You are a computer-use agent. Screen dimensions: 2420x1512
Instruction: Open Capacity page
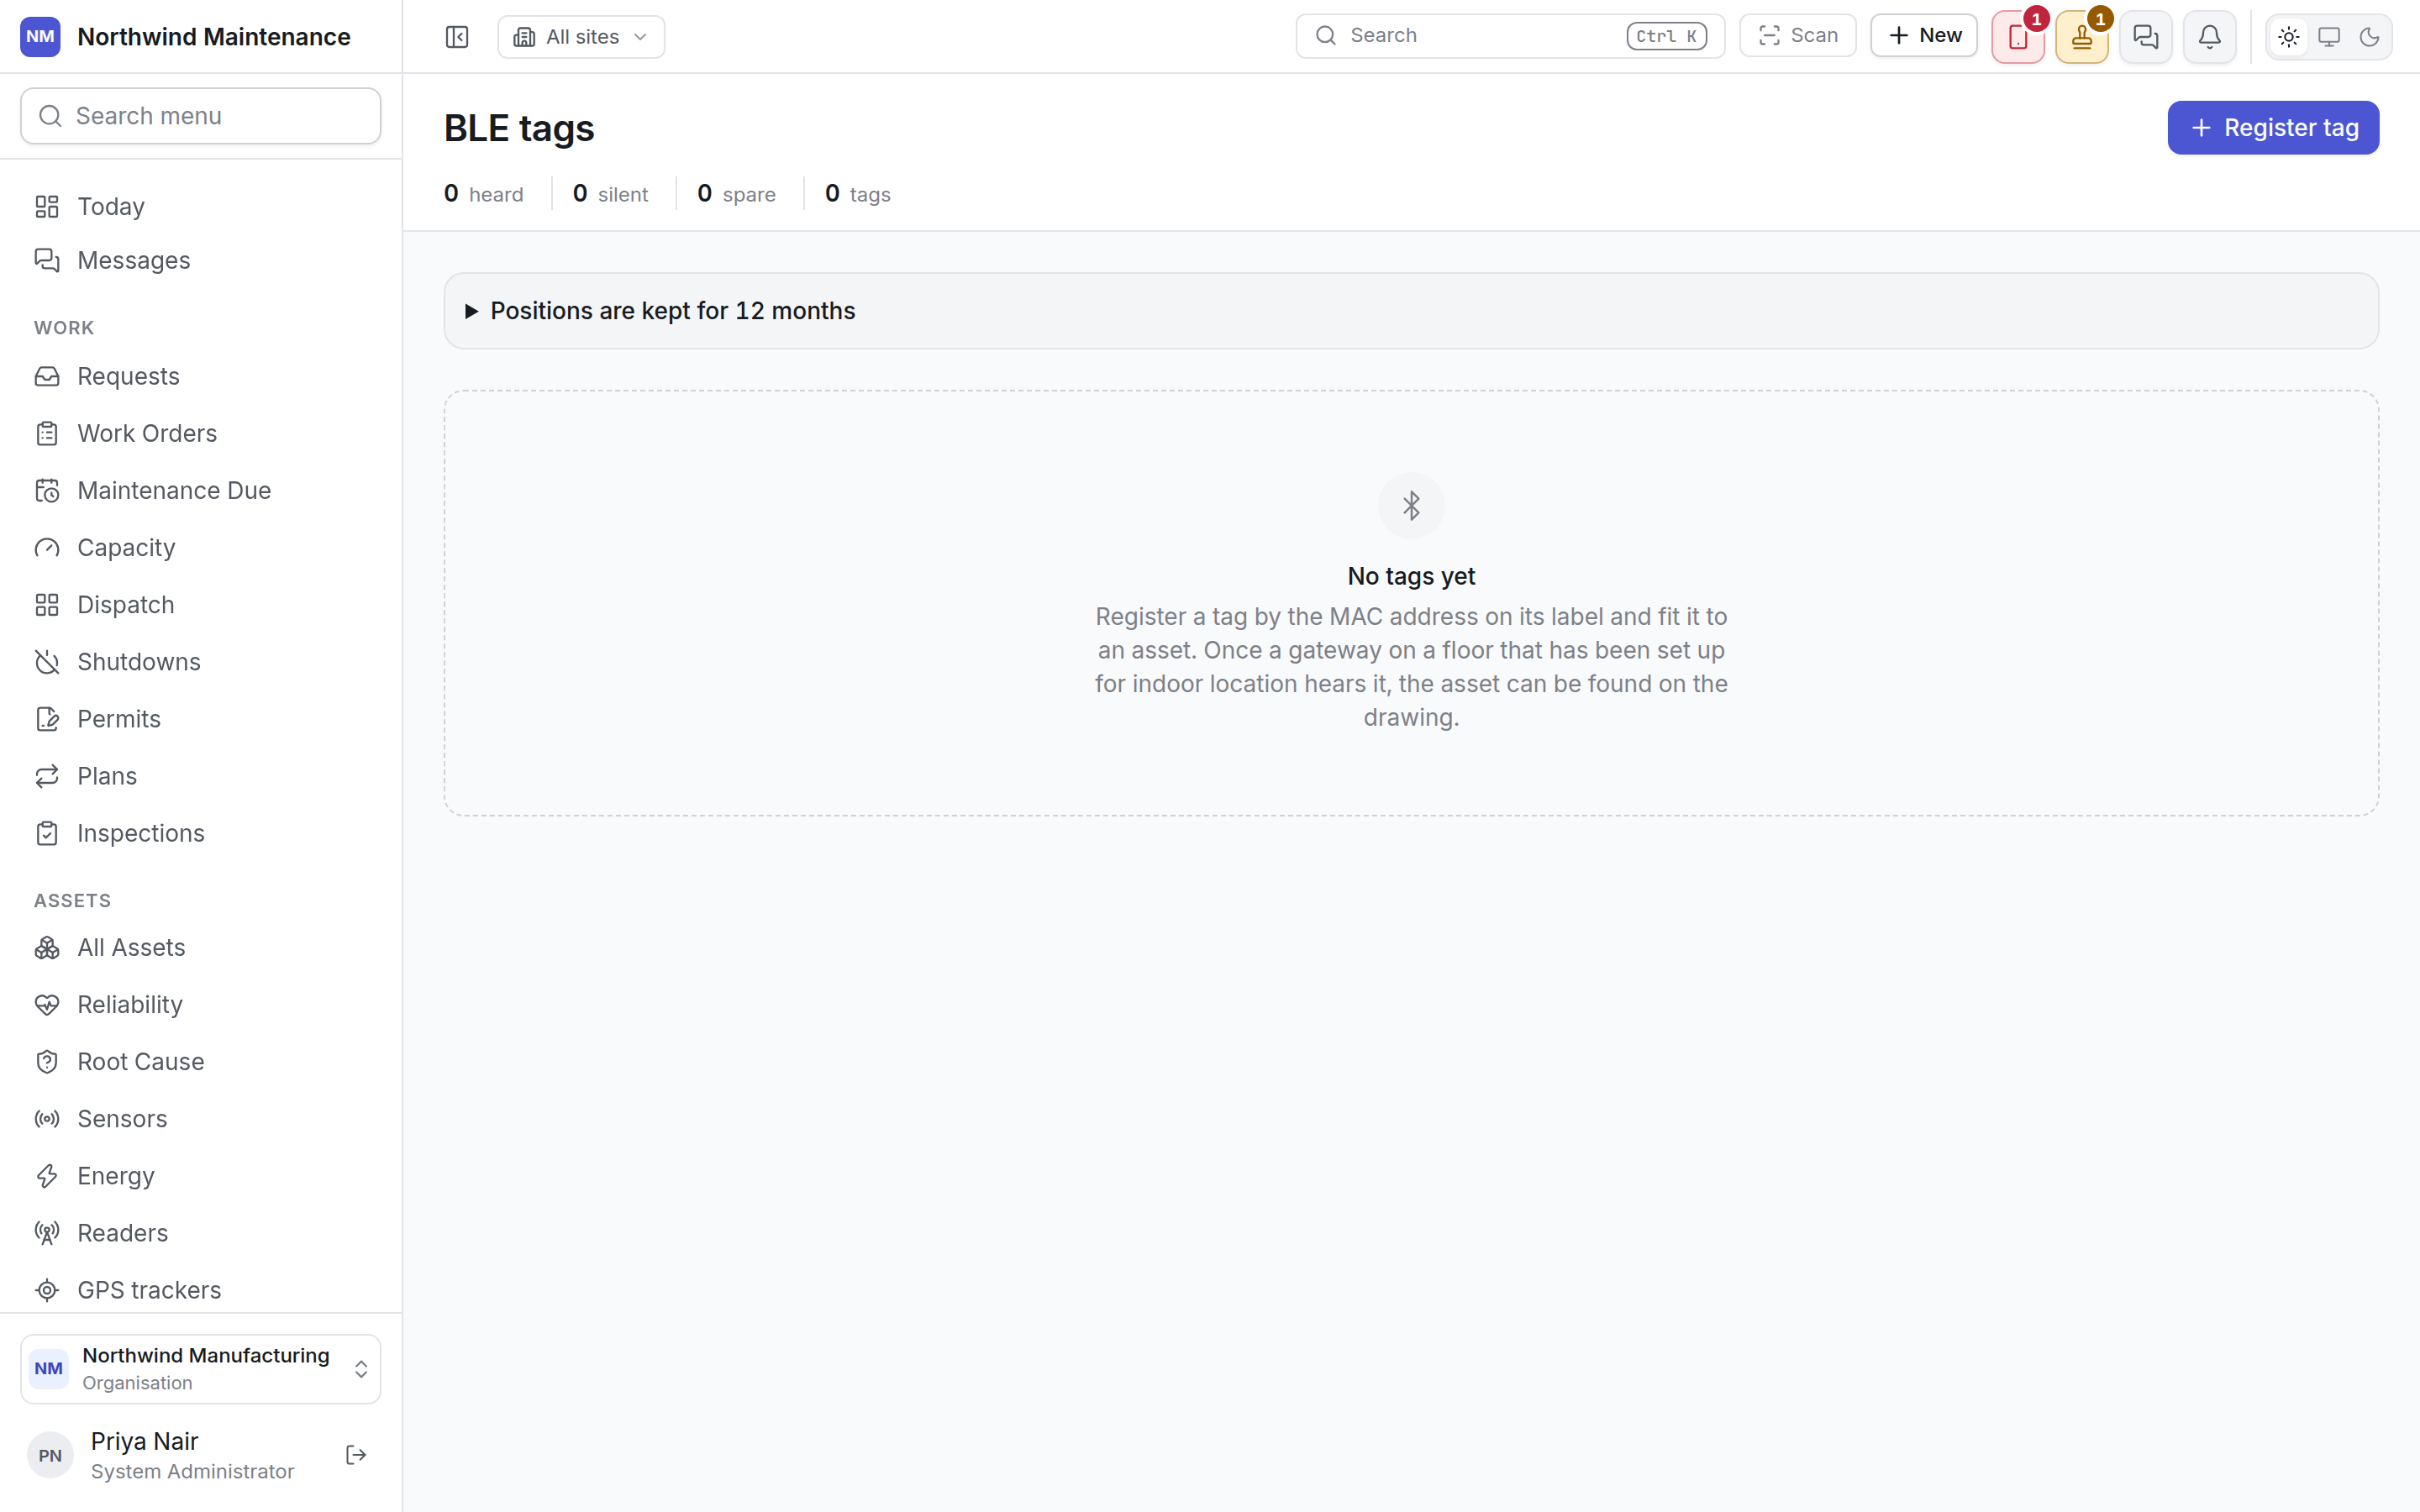coord(201,547)
